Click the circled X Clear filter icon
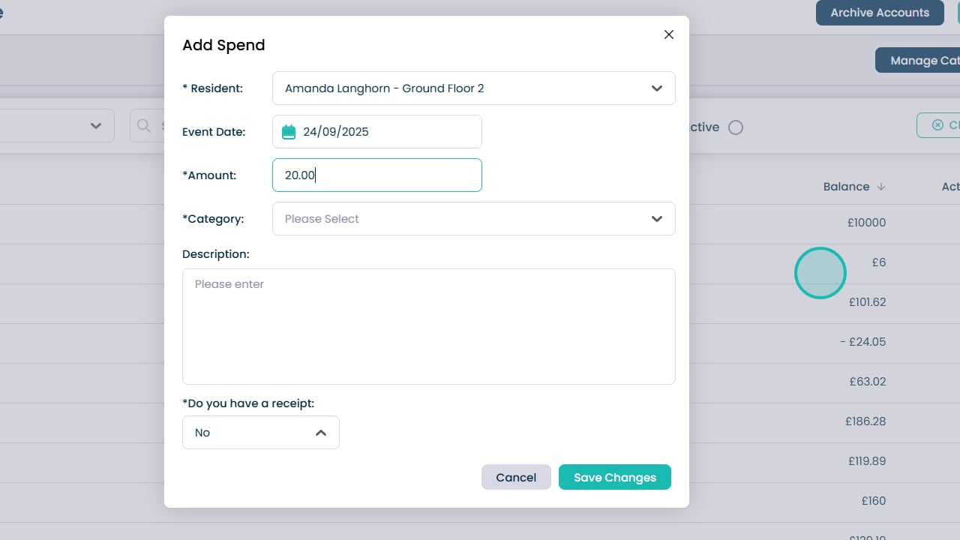 point(937,125)
